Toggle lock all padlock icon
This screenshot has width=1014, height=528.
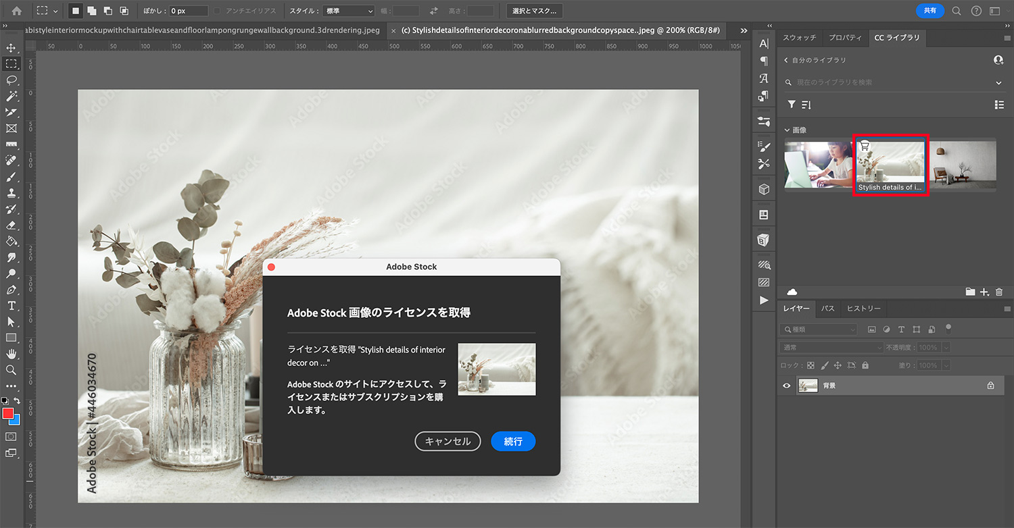click(x=865, y=365)
